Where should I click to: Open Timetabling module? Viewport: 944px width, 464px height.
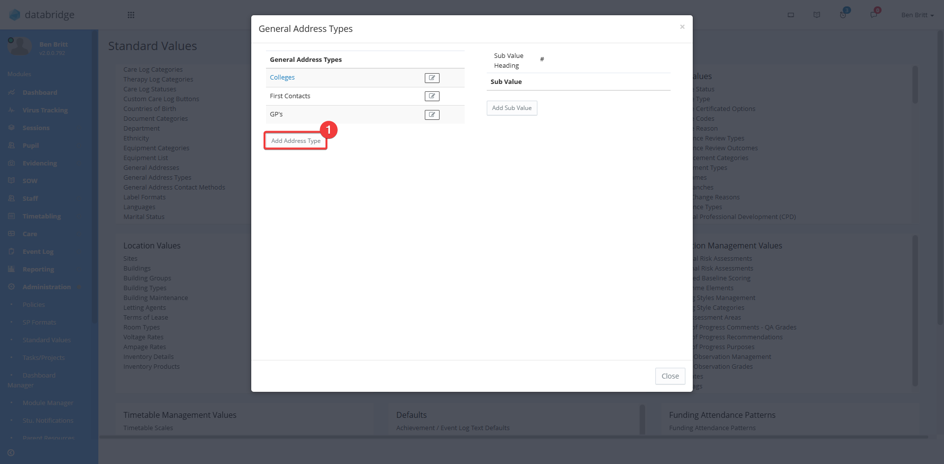pyautogui.click(x=41, y=216)
